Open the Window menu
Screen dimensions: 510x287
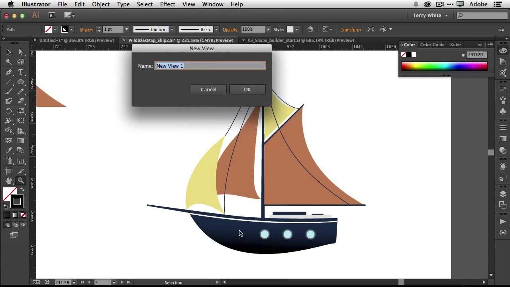213,4
